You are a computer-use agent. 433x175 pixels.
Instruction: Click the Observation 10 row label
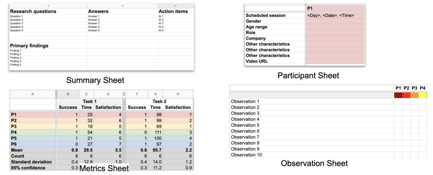pos(242,155)
